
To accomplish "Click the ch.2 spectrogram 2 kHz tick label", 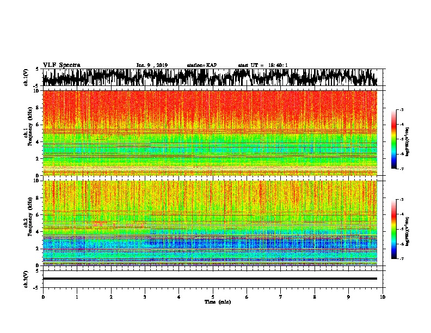I will pyautogui.click(x=38, y=249).
